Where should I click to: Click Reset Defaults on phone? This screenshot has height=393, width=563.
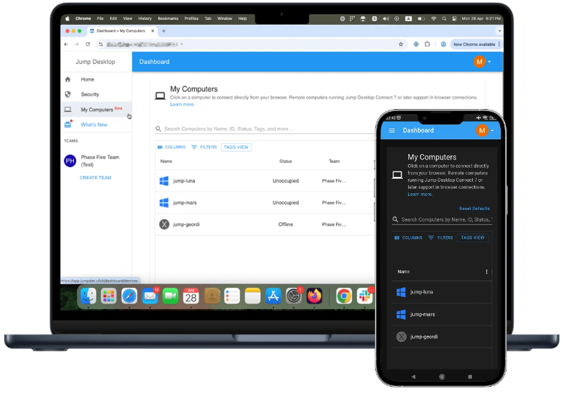click(474, 209)
